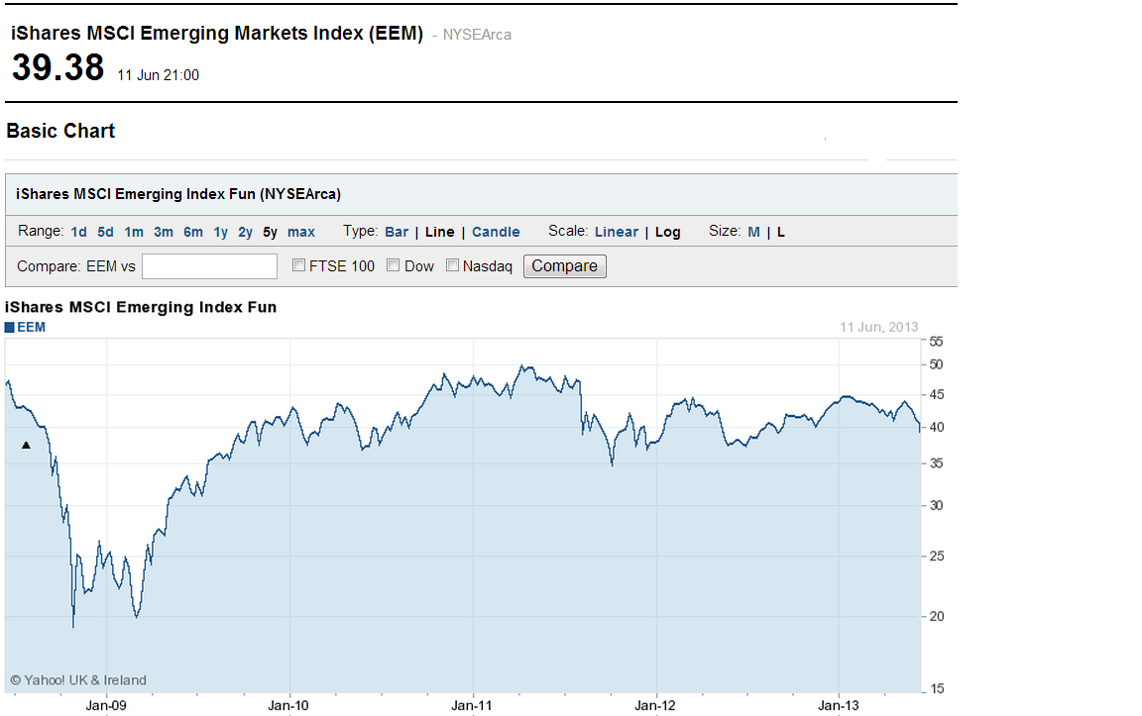Set scale to Linear
Viewport: 1142px width, 716px height.
coord(617,232)
